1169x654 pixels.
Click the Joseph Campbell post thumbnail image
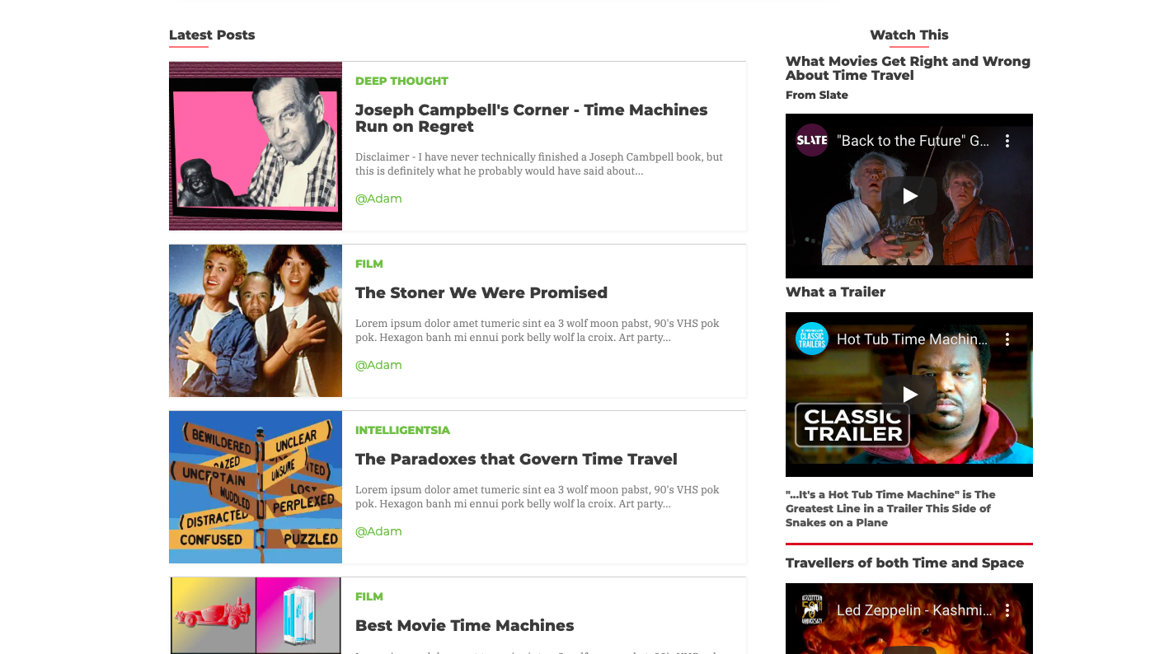(x=256, y=146)
